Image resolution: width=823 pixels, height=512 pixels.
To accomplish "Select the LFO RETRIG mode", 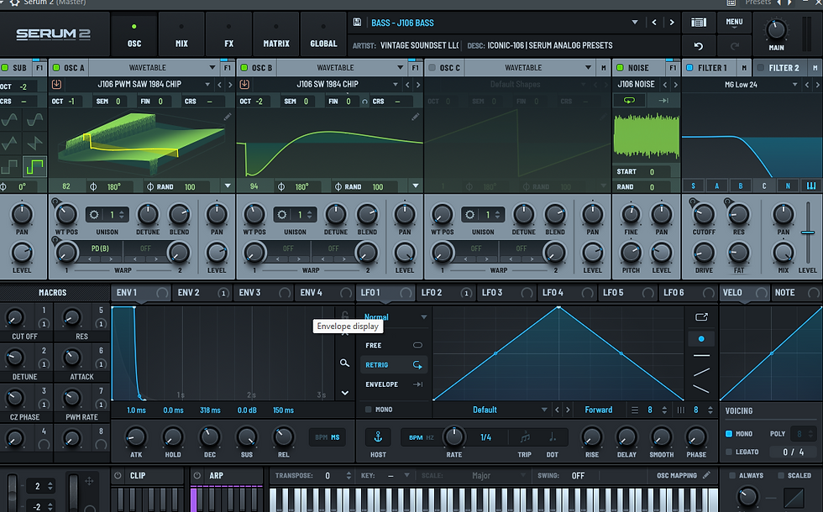I will pyautogui.click(x=394, y=364).
